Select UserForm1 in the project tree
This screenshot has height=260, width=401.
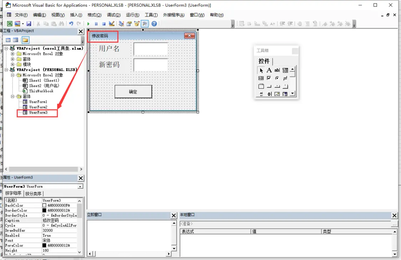[x=38, y=102]
